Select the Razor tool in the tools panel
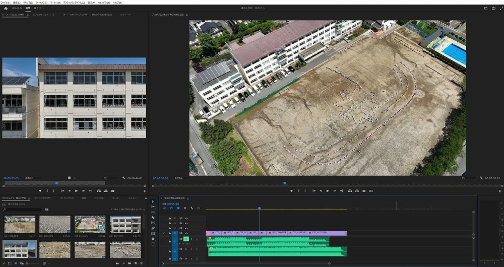This screenshot has width=504, height=267. click(153, 217)
